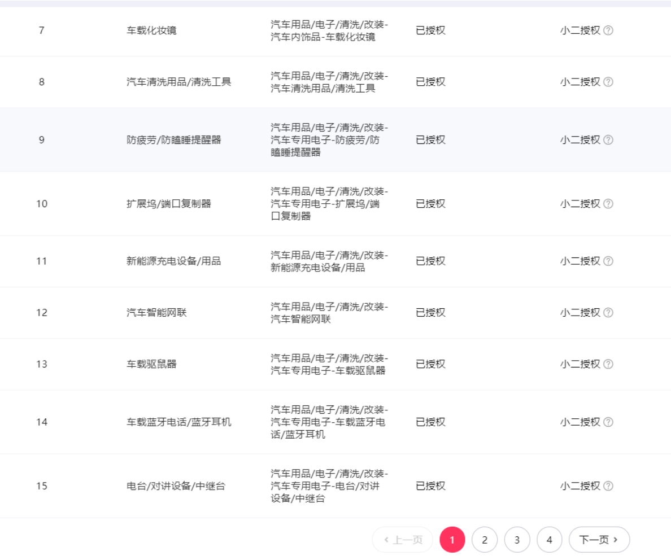The image size is (671, 560).
Task: Click question mark icon in row 14
Action: (608, 422)
